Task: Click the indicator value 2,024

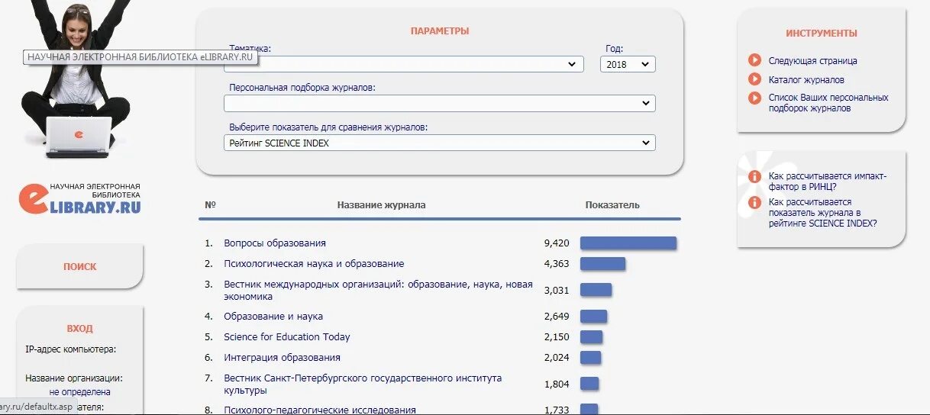Action: coord(557,358)
